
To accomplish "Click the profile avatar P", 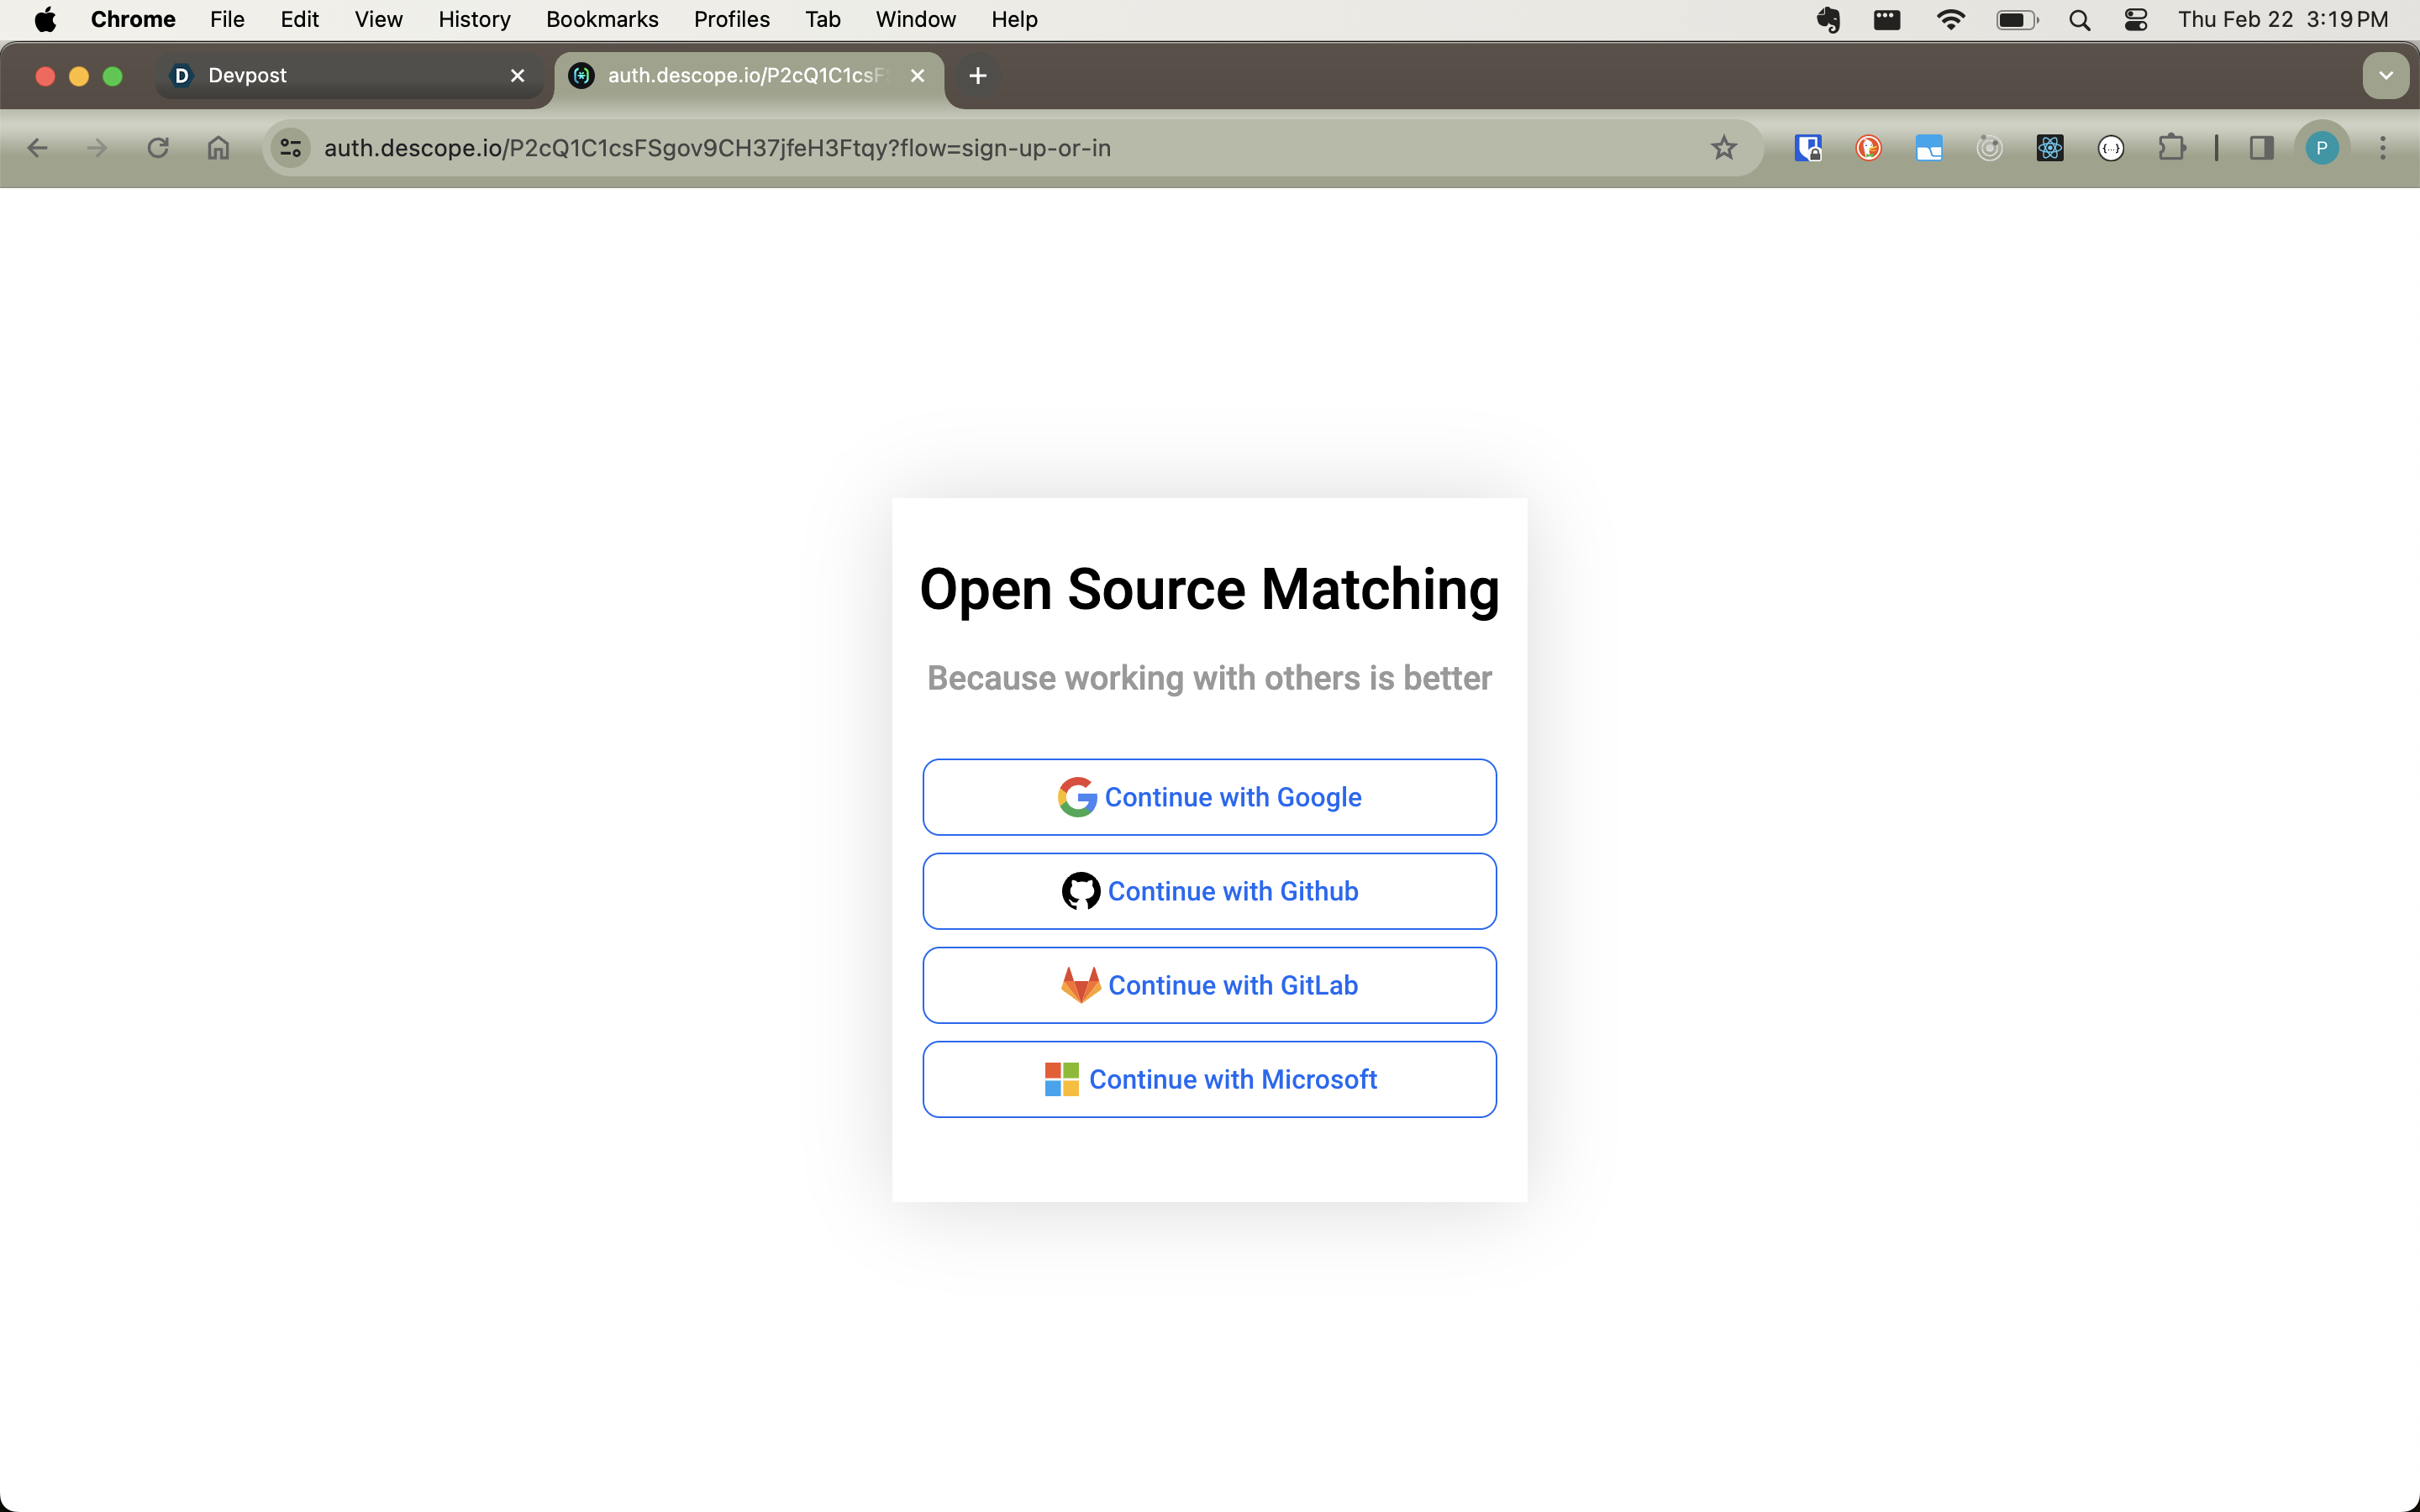I will point(2321,148).
